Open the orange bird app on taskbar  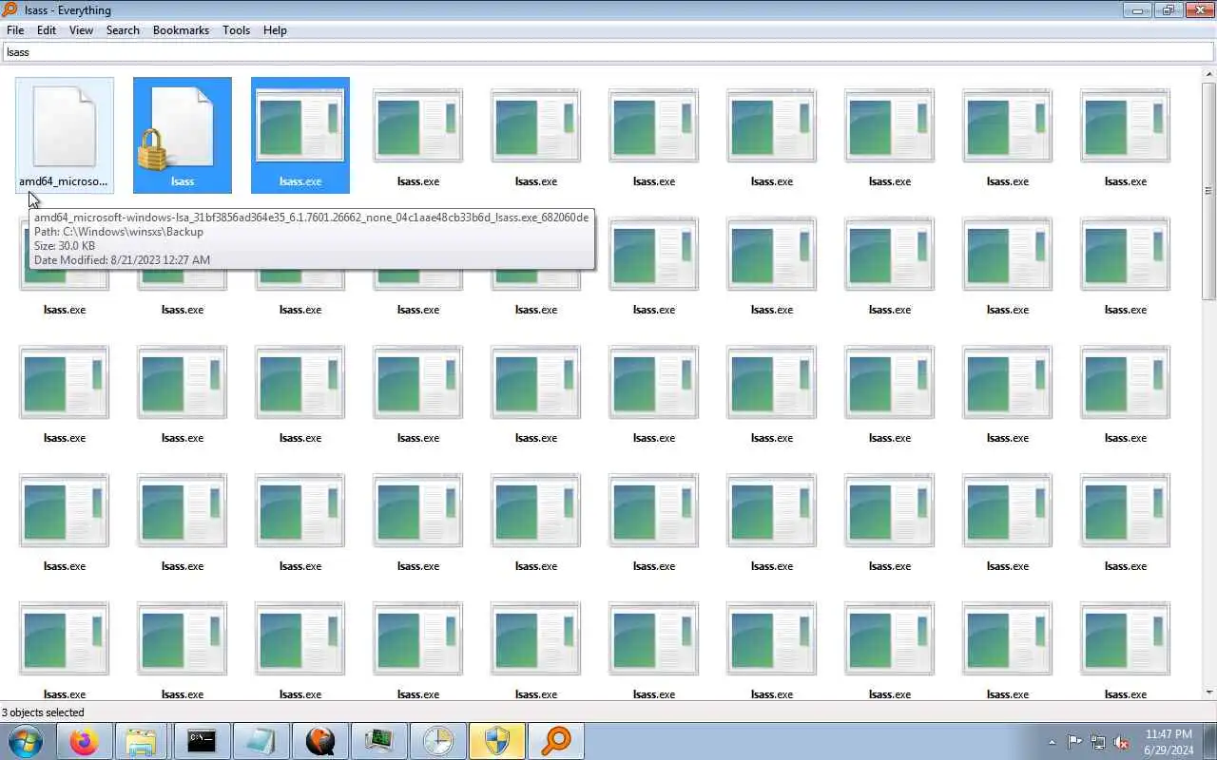pyautogui.click(x=319, y=741)
